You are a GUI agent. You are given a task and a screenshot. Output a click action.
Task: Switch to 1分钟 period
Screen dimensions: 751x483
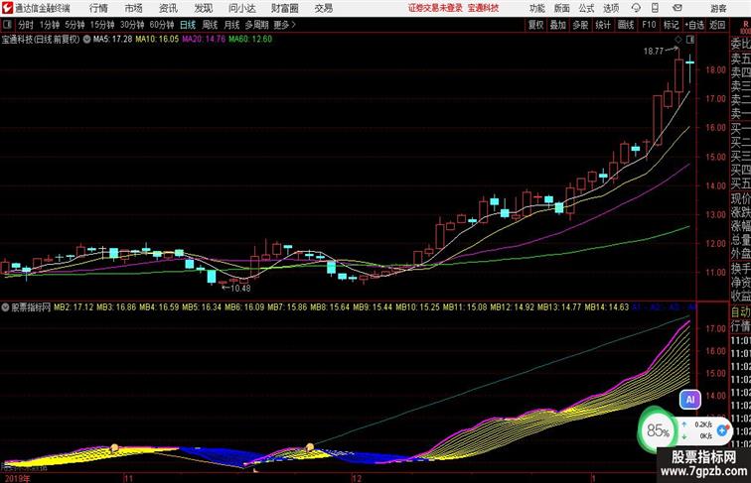[50, 25]
